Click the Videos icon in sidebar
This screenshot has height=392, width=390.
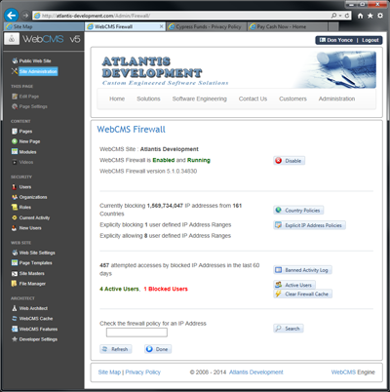pos(15,162)
